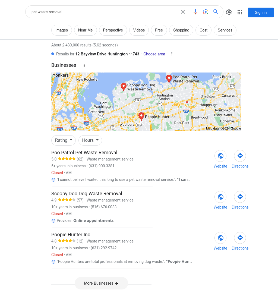The width and height of the screenshot is (278, 296).
Task: Select the Images filter chip
Action: 62,30
